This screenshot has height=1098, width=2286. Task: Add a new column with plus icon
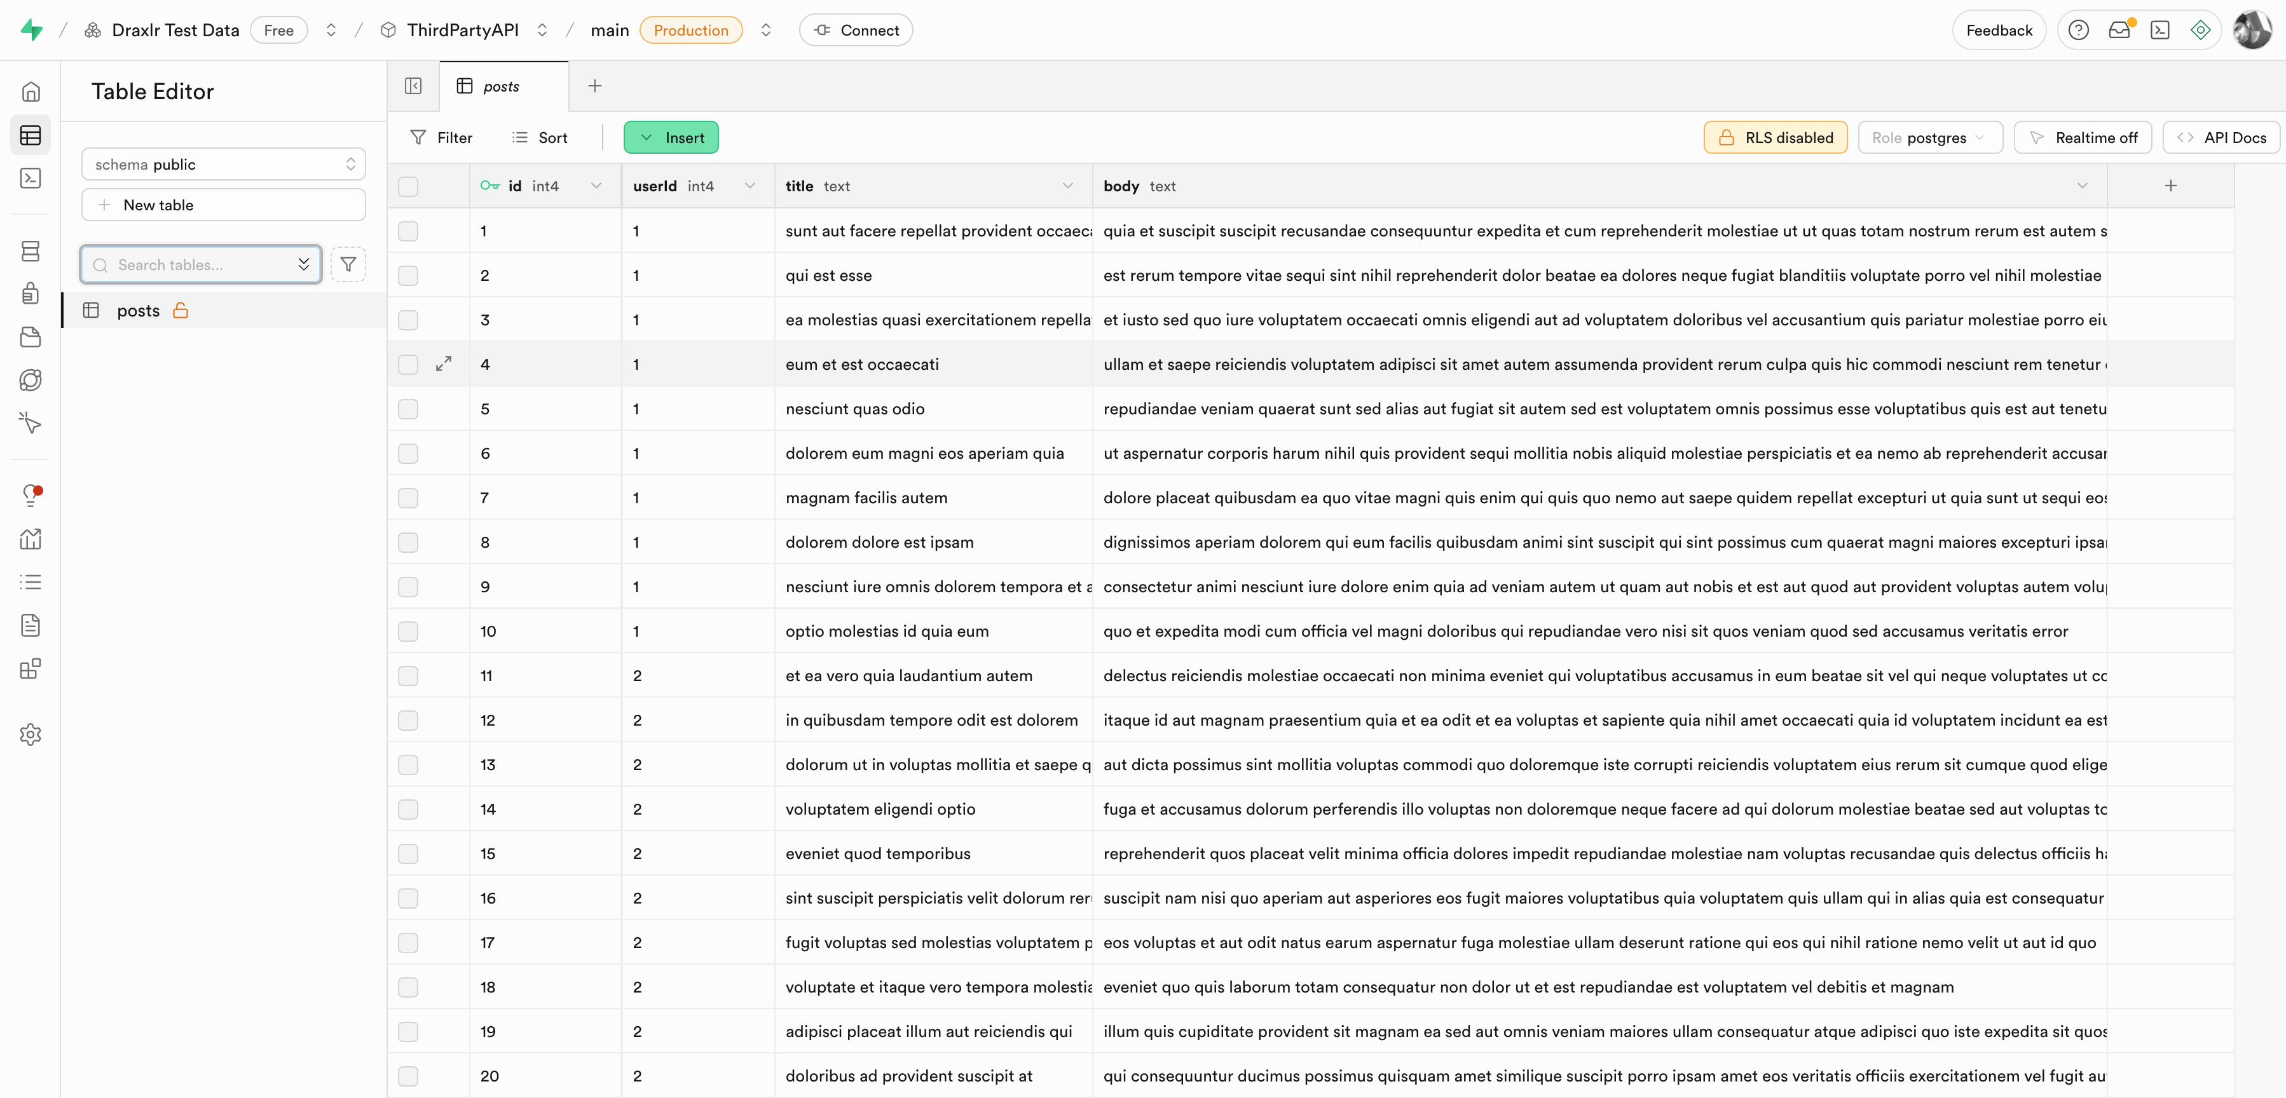pos(2170,186)
